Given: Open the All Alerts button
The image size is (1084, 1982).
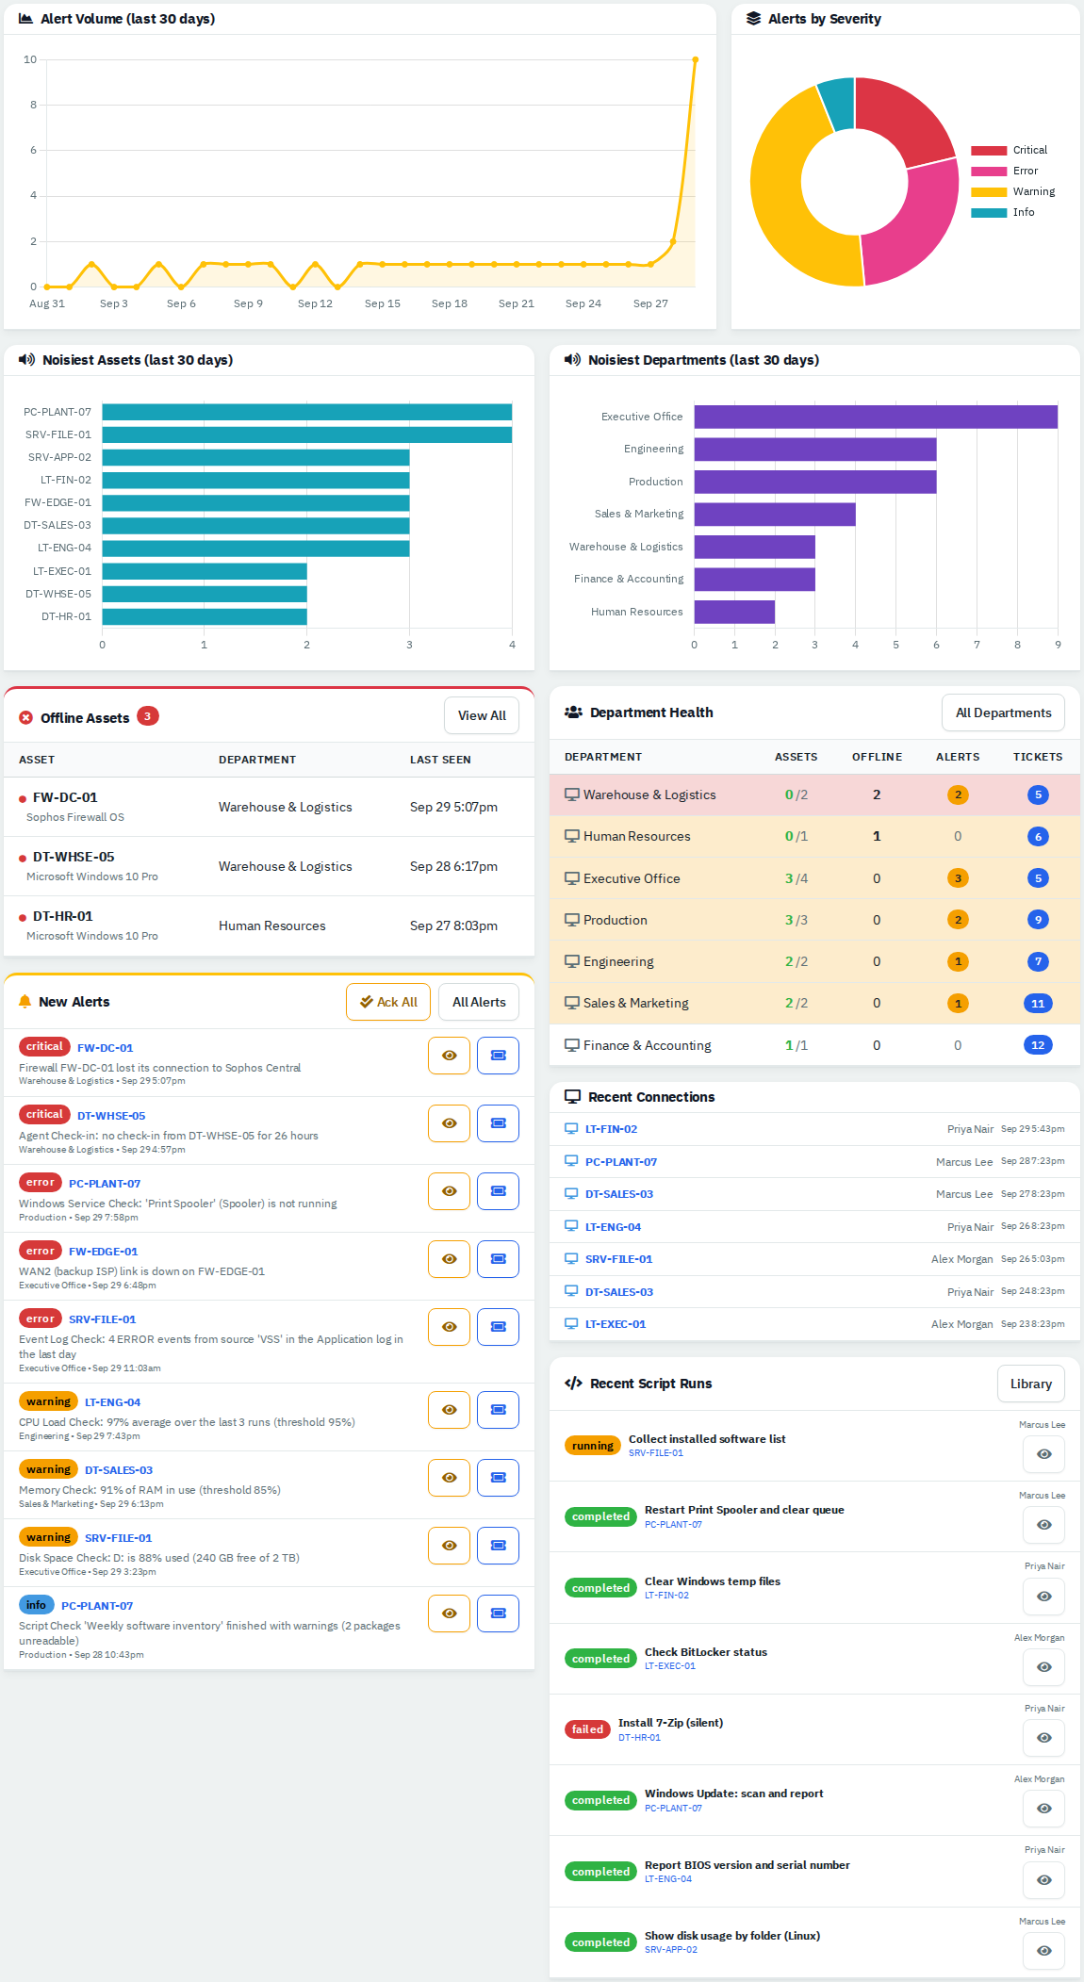Looking at the screenshot, I should (x=479, y=1002).
